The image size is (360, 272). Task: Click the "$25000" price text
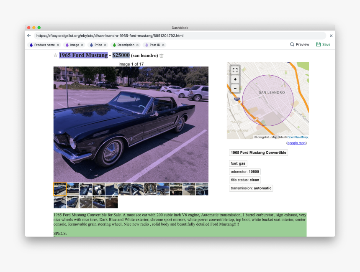(x=121, y=55)
